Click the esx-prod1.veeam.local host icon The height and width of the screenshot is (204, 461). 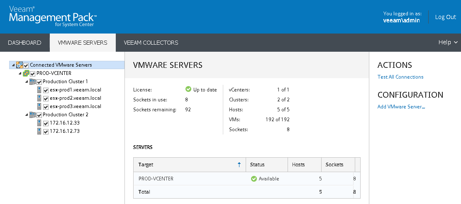pyautogui.click(x=39, y=90)
